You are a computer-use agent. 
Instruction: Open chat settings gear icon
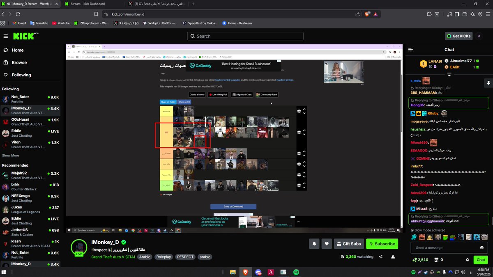(467, 260)
